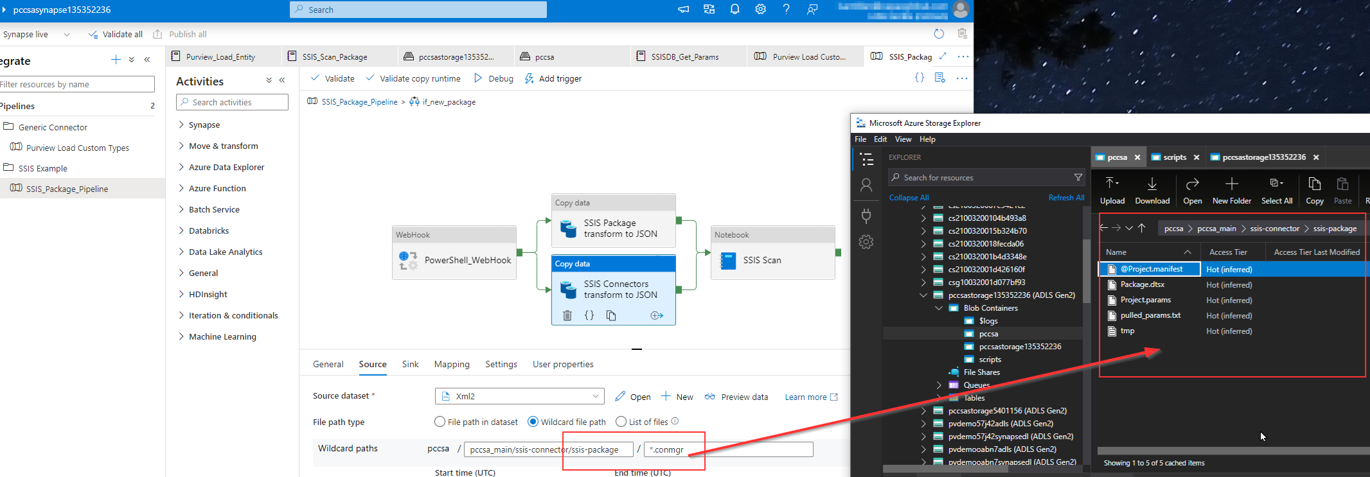The image size is (1370, 477).
Task: Click the help question mark icon
Action: 786,9
